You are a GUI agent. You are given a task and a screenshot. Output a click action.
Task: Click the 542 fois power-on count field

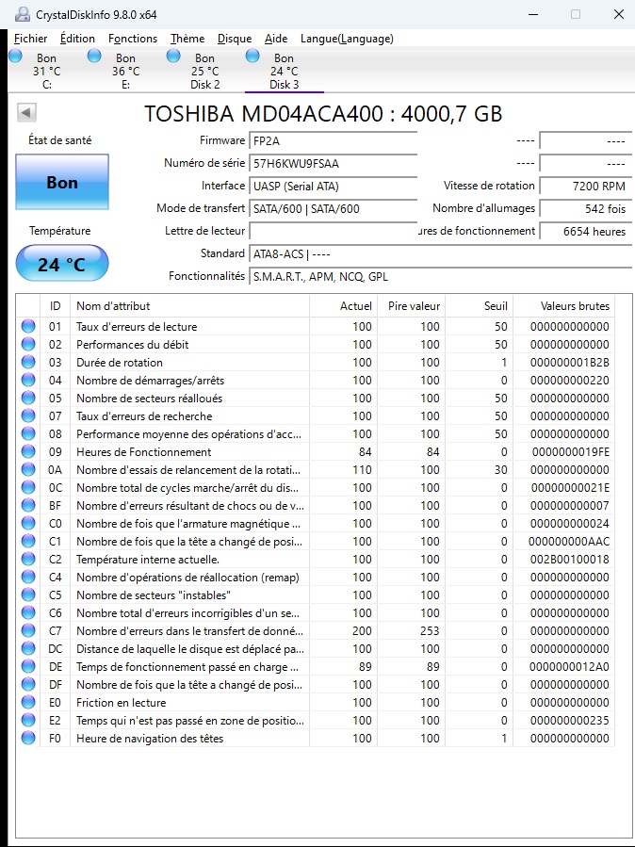[x=586, y=208]
